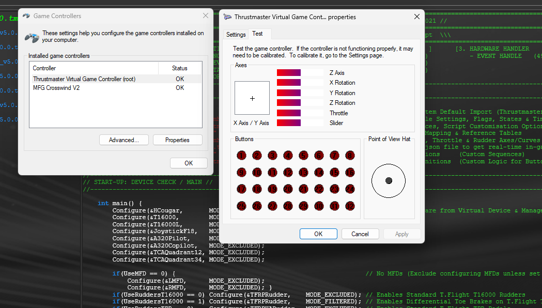Click button indicator 30 in Buttons group
This screenshot has width=542, height=308.
(x=319, y=206)
